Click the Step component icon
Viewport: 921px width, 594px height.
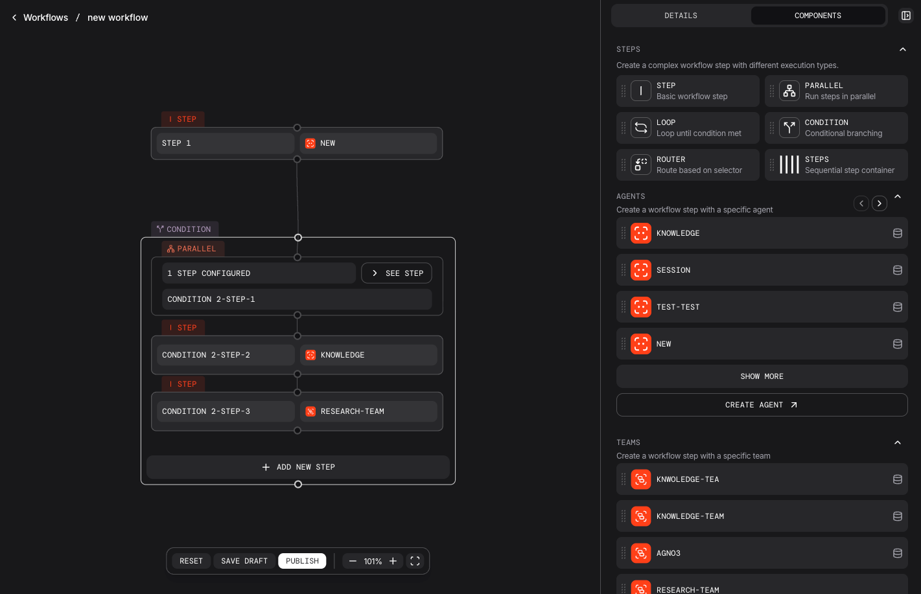coord(641,91)
